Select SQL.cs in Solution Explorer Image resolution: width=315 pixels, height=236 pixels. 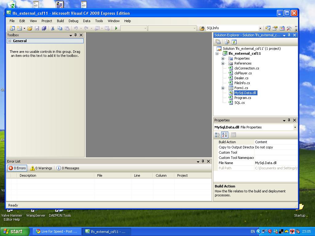239,103
